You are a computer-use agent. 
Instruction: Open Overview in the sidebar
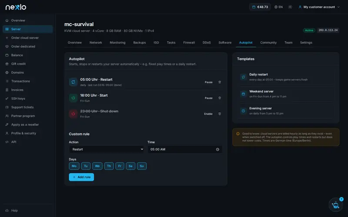coord(28,20)
